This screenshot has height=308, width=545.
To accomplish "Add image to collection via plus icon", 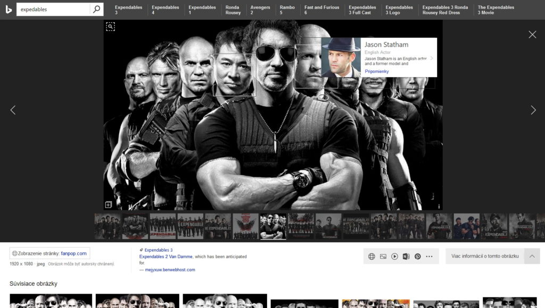I will pos(108,205).
